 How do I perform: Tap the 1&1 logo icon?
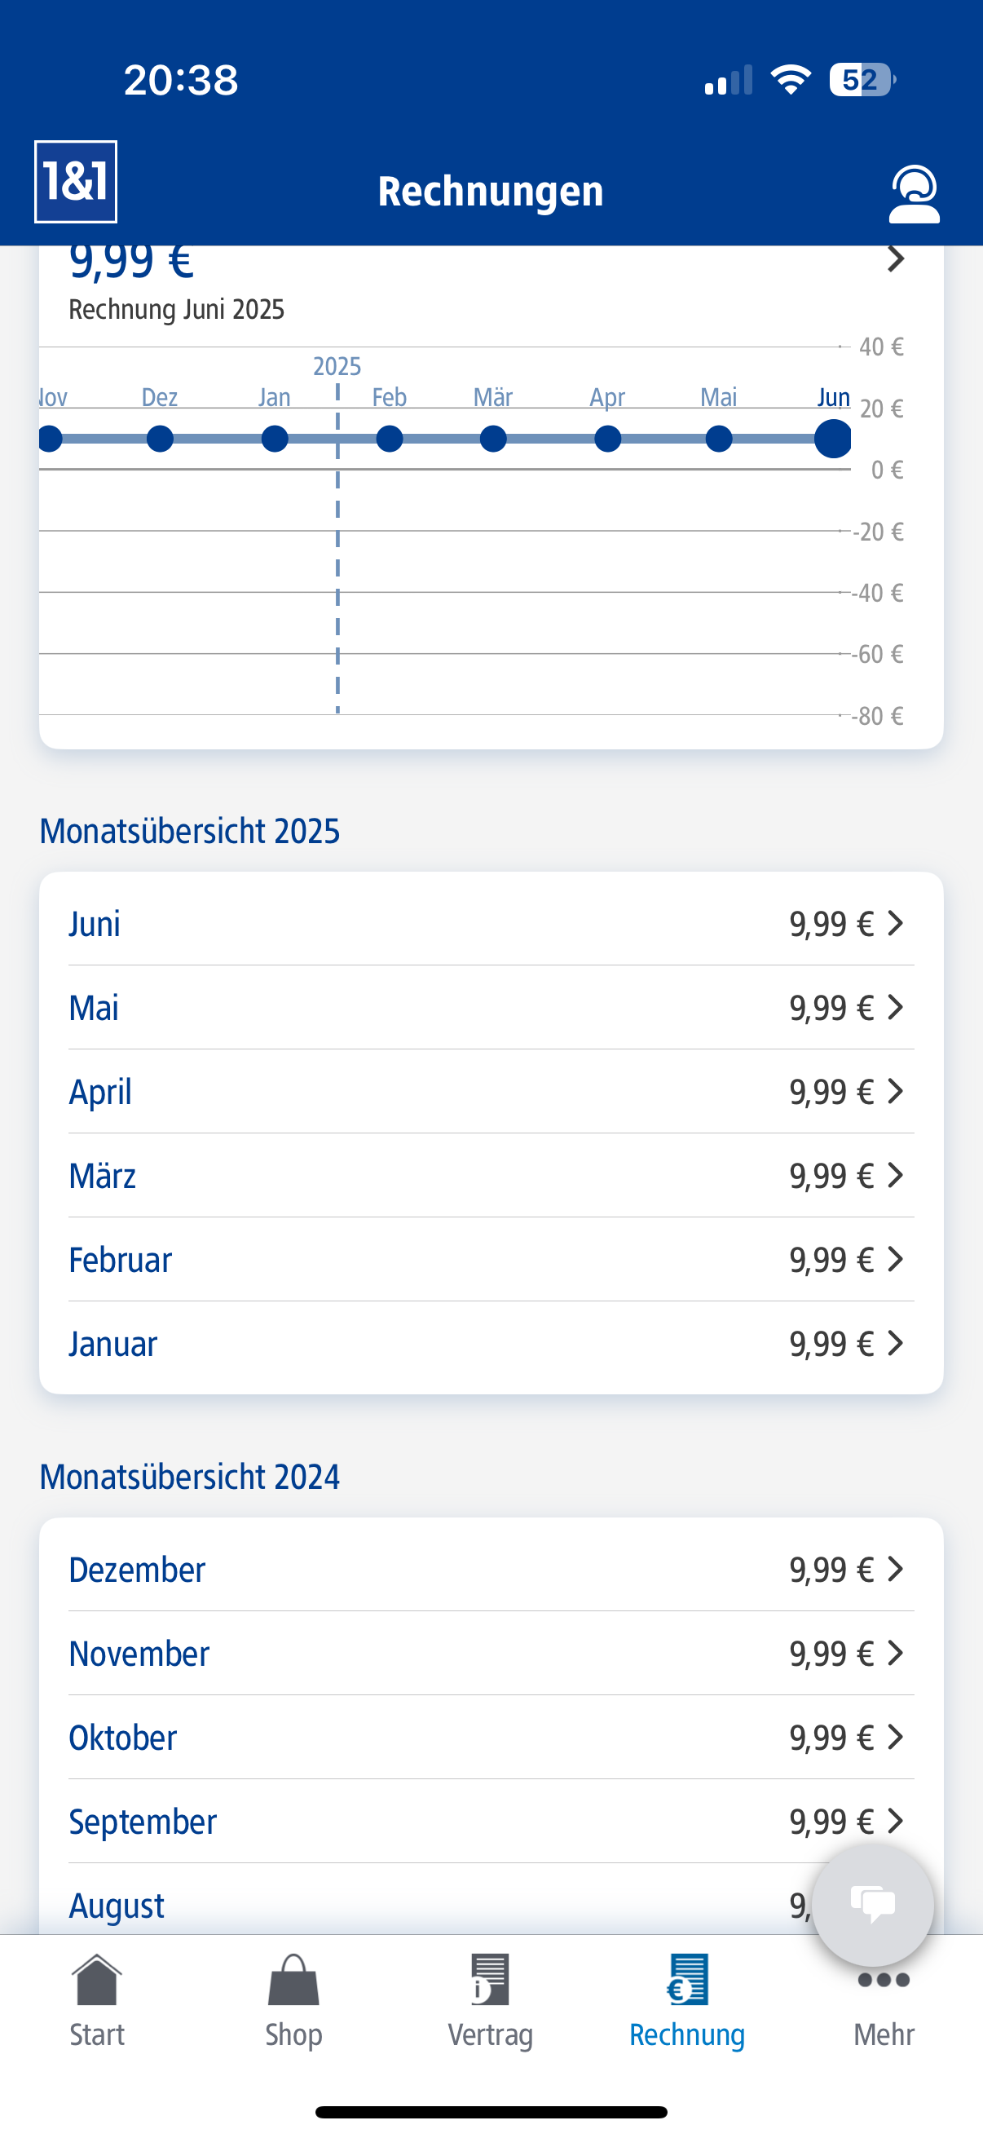pyautogui.click(x=76, y=182)
